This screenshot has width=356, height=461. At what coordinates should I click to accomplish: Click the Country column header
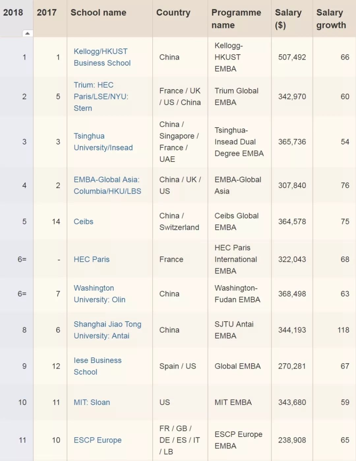point(173,13)
